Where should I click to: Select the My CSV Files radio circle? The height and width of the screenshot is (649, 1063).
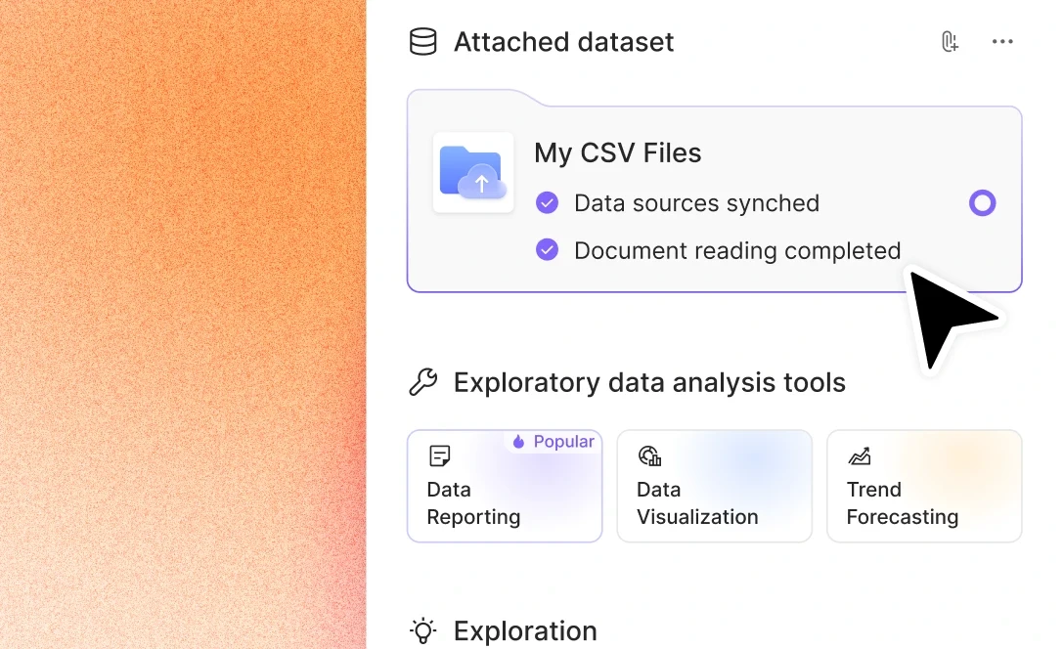tap(983, 203)
